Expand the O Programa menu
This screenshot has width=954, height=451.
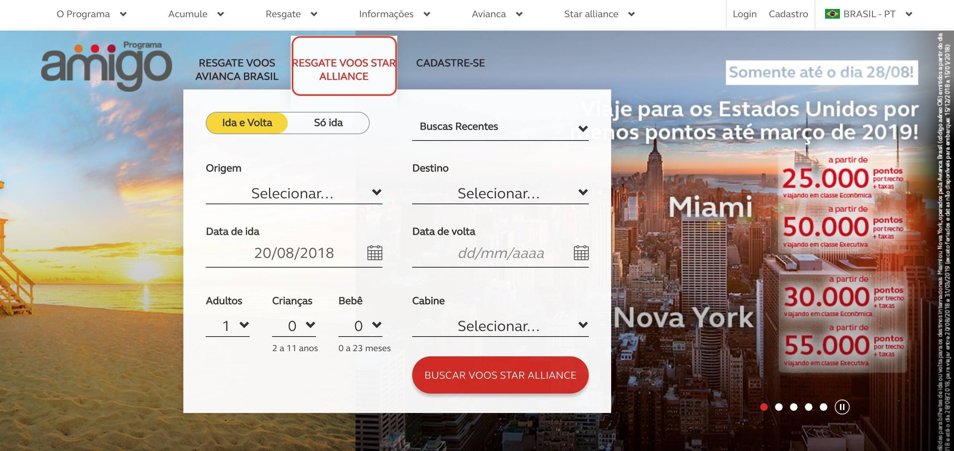click(92, 14)
